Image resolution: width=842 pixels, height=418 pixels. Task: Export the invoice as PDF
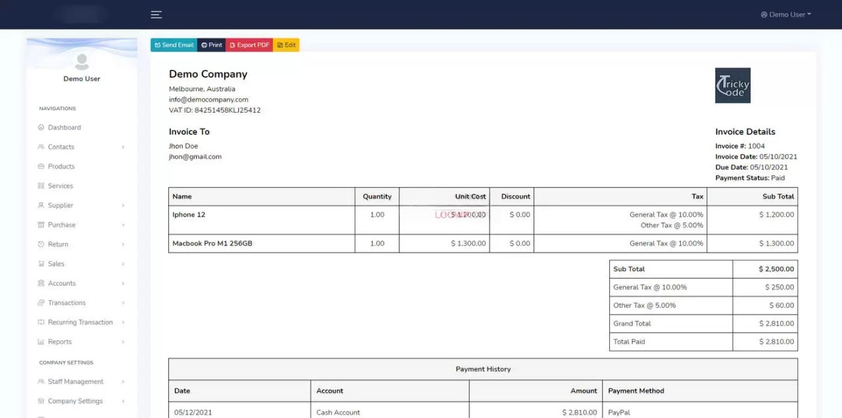pyautogui.click(x=249, y=45)
